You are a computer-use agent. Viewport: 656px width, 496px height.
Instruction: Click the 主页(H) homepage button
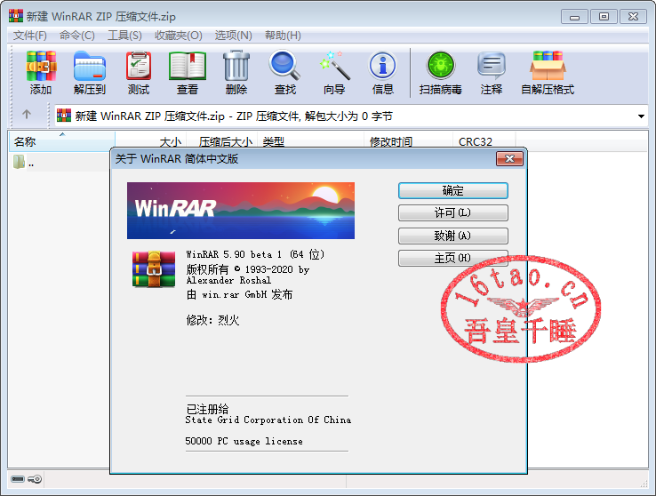(452, 259)
